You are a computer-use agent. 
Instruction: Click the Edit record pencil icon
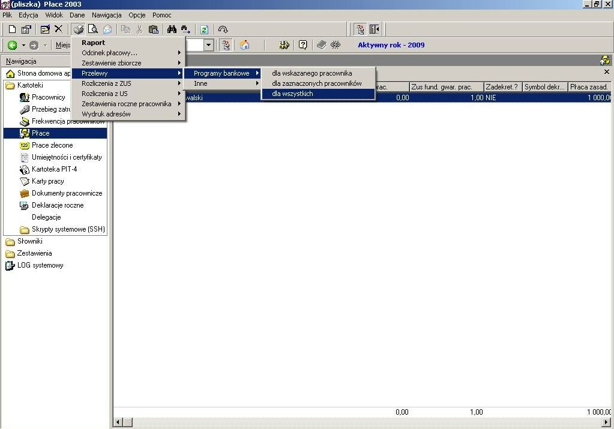(45, 29)
